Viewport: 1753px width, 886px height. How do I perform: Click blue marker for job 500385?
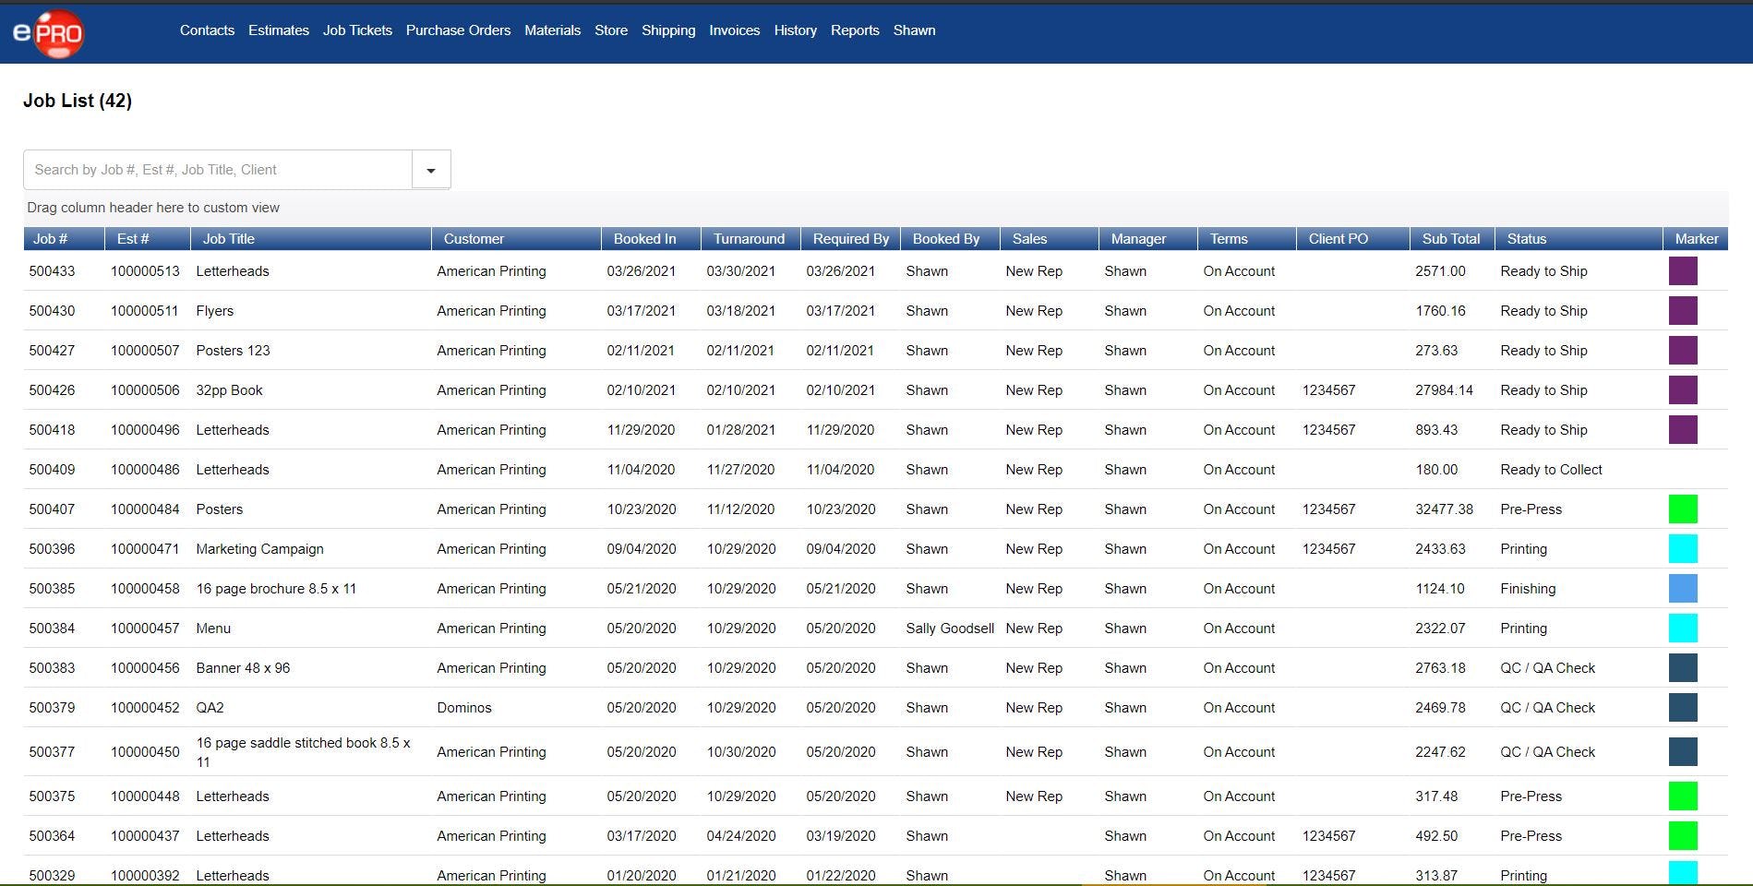coord(1683,589)
